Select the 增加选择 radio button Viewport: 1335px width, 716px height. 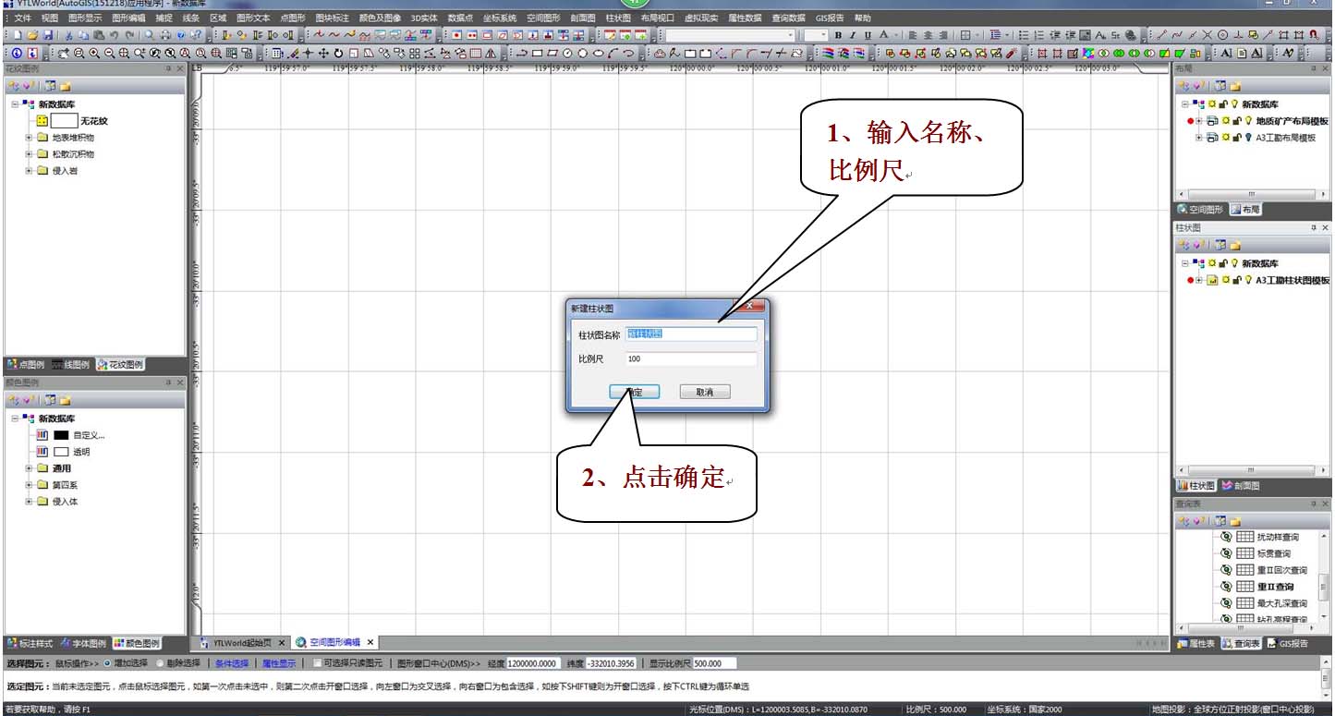tap(106, 663)
